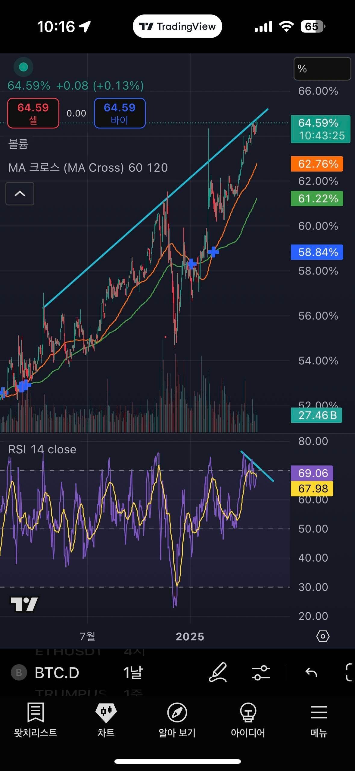Open chart settings hexagon icon
355x771 pixels.
click(323, 636)
